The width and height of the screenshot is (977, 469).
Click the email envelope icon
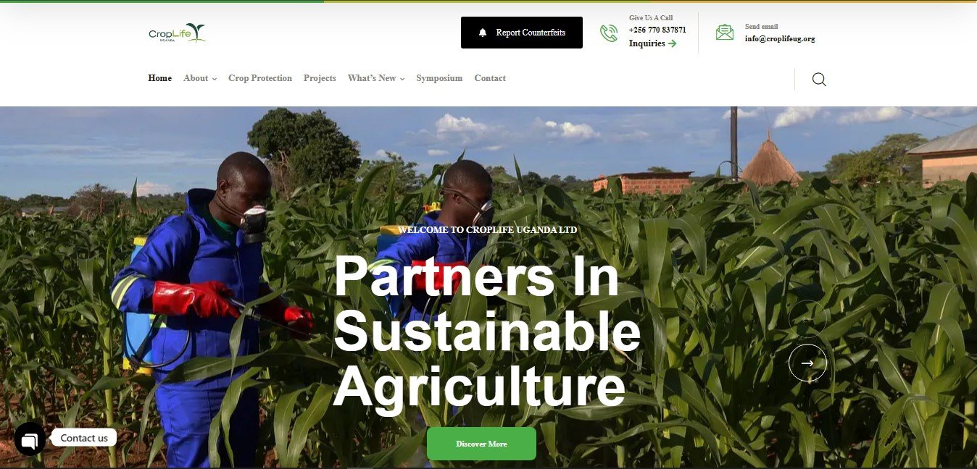[x=725, y=33]
